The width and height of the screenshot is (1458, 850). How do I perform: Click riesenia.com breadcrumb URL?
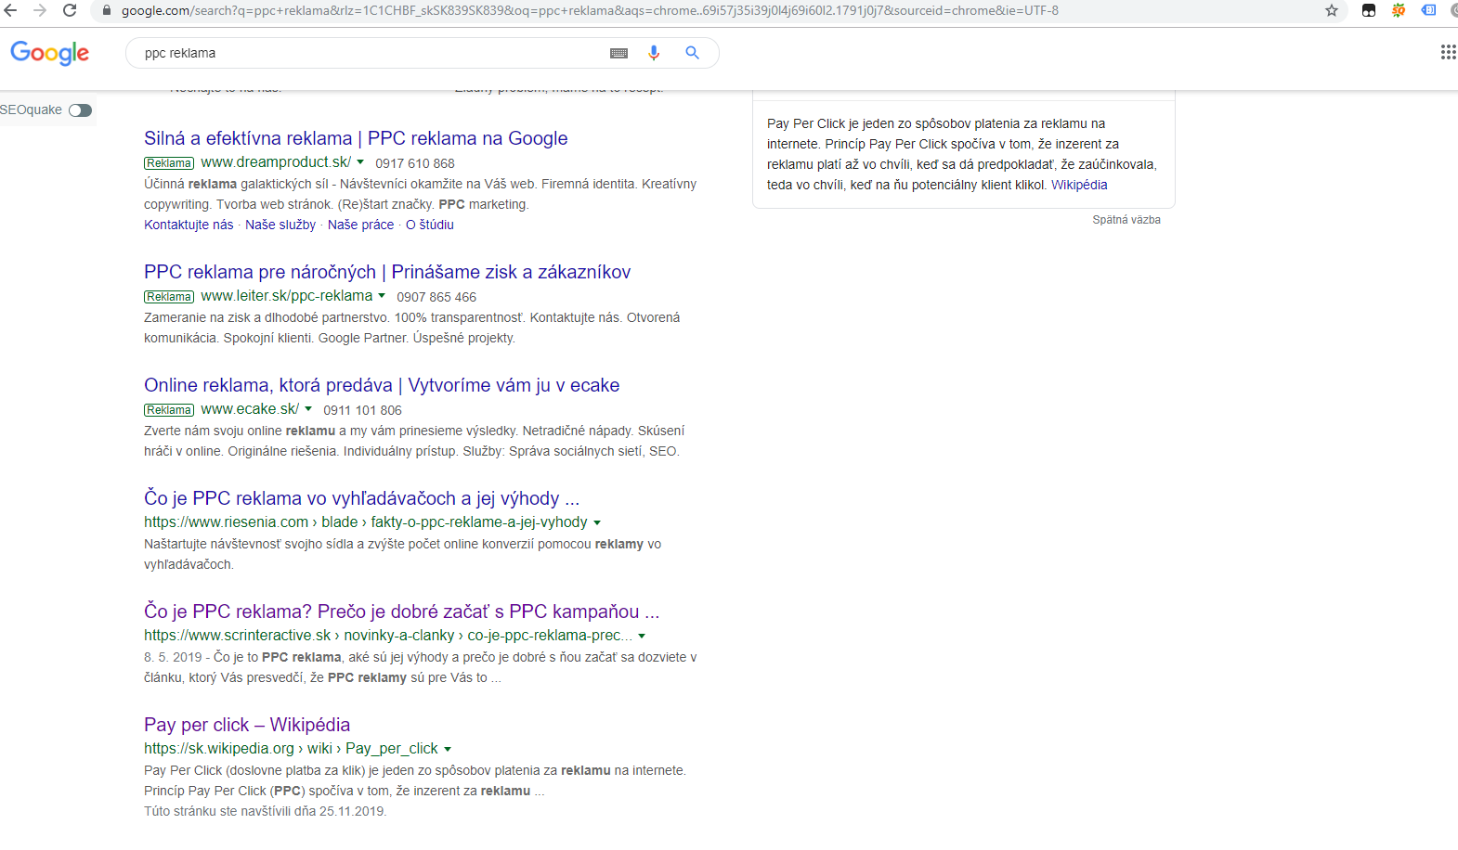coord(366,522)
